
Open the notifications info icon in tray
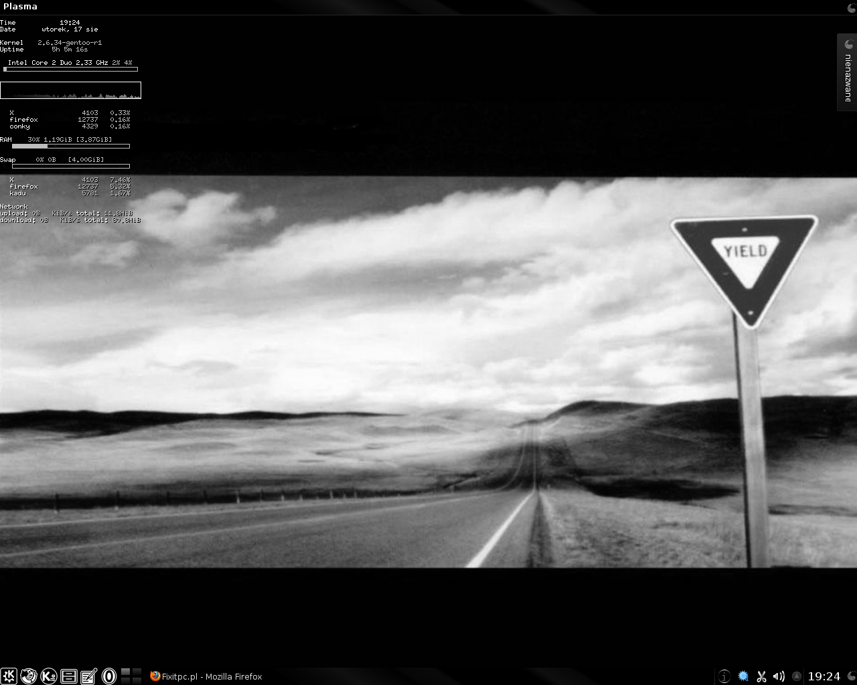point(724,676)
